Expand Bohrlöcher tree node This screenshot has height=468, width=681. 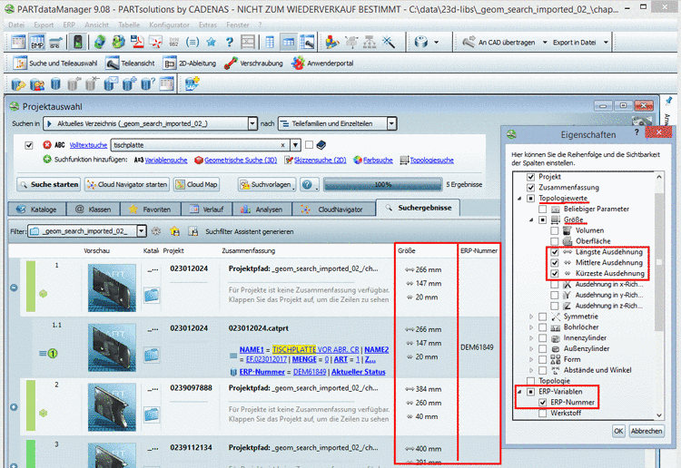point(531,327)
